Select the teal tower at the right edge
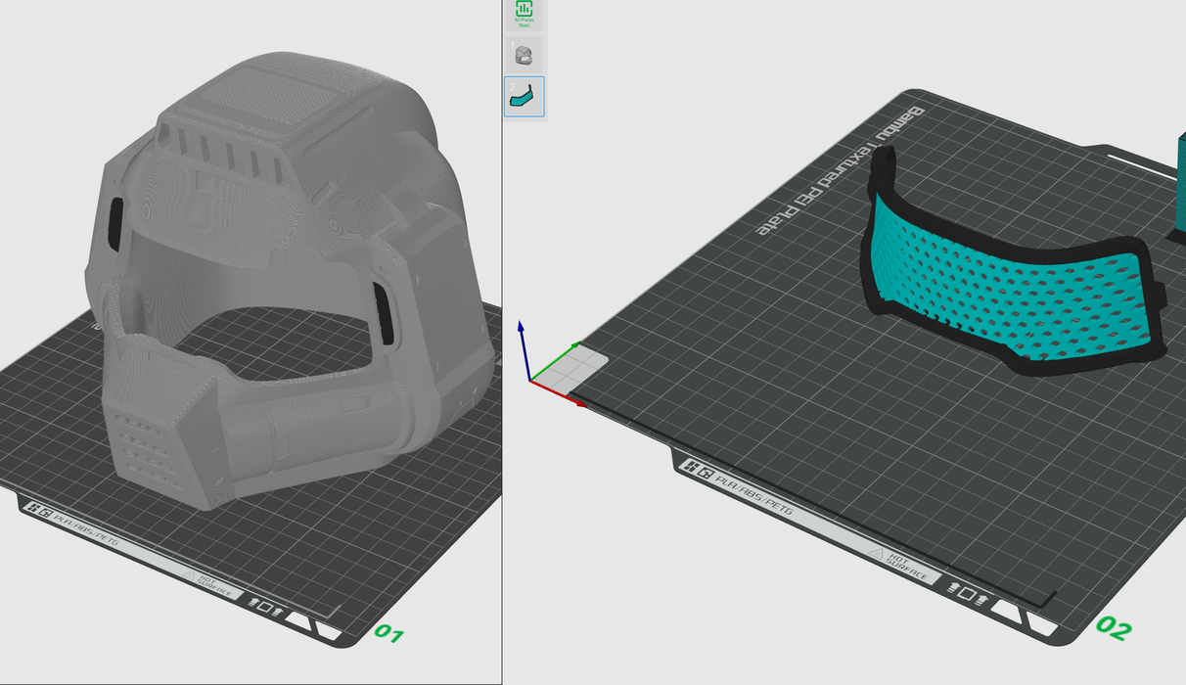 (1180, 186)
